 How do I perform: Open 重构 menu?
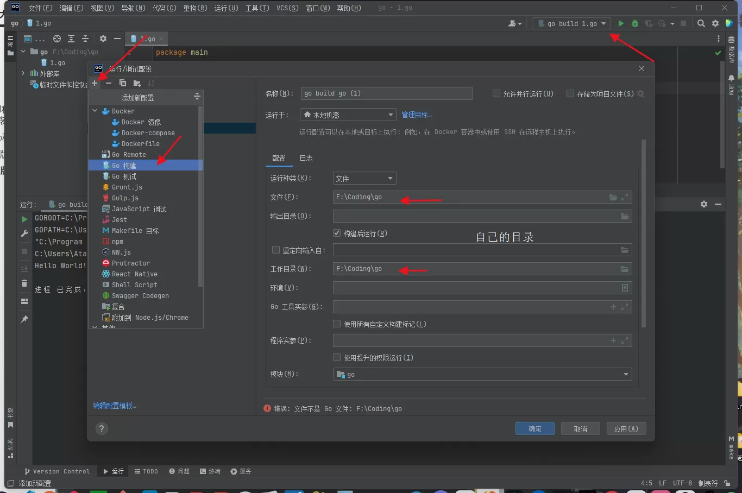[x=196, y=8]
